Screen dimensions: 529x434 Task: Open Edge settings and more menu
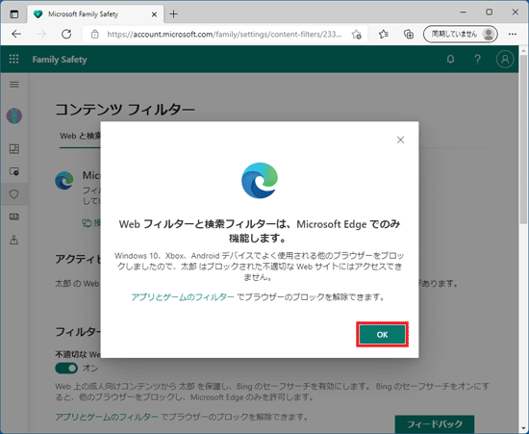(513, 34)
